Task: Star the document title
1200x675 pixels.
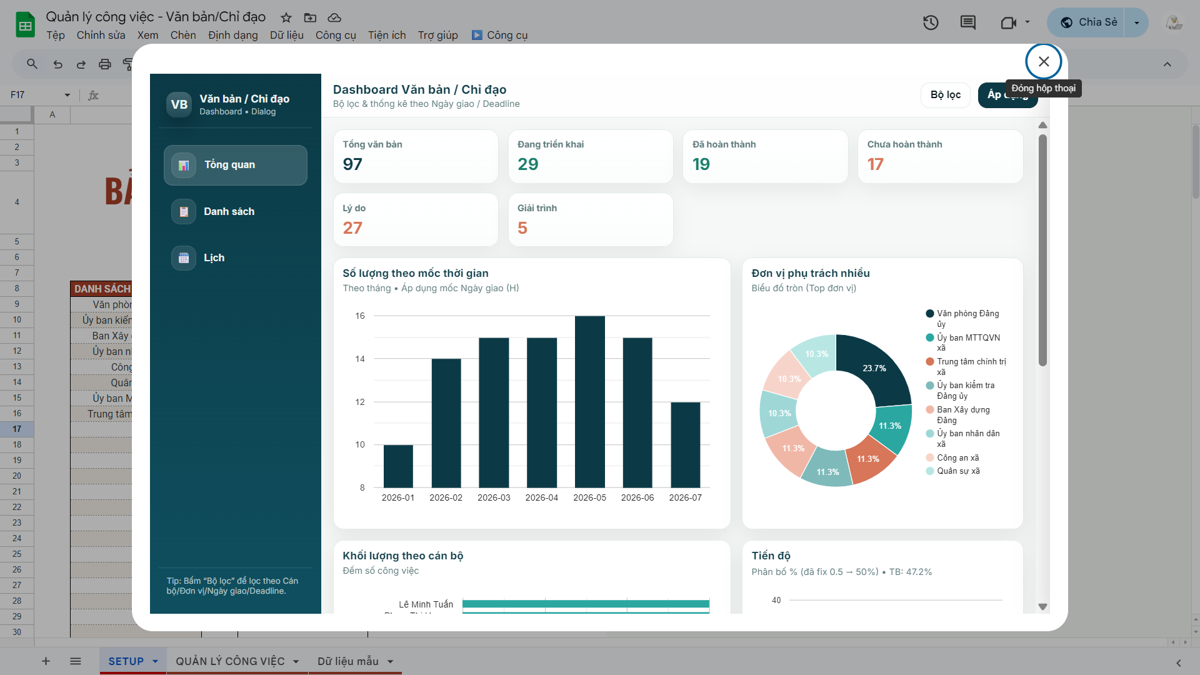Action: click(x=286, y=17)
